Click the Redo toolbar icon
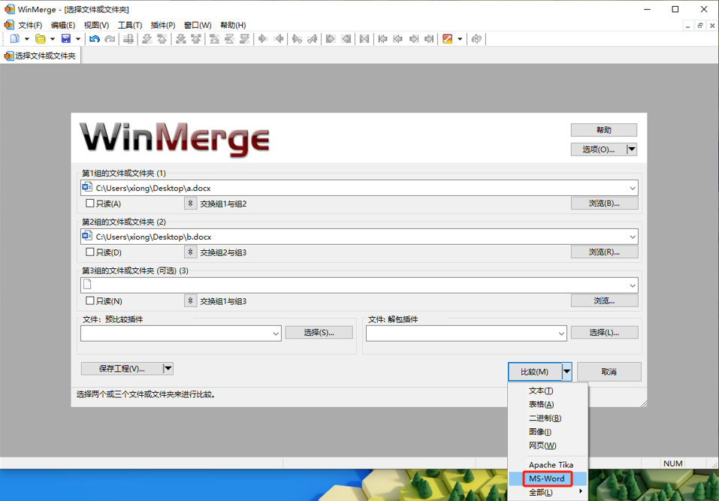 tap(110, 39)
